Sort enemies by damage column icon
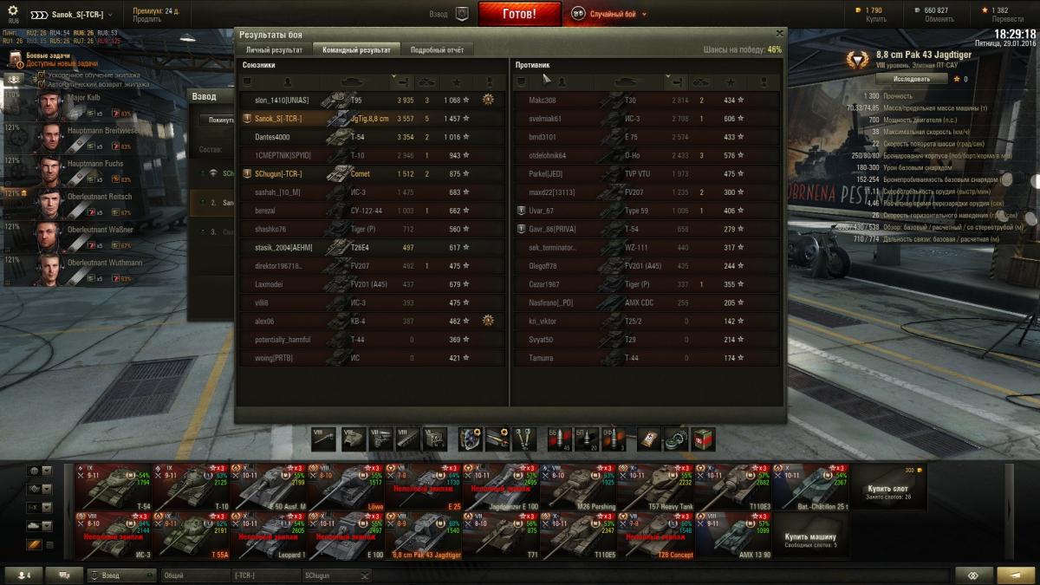Screen dimensions: 1040x585 coord(678,81)
